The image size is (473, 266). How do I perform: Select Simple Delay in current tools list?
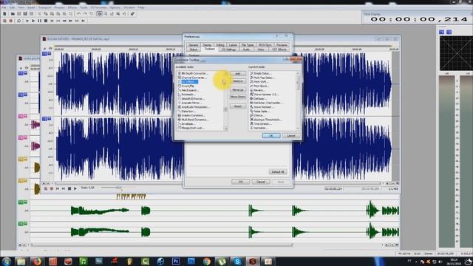(261, 73)
